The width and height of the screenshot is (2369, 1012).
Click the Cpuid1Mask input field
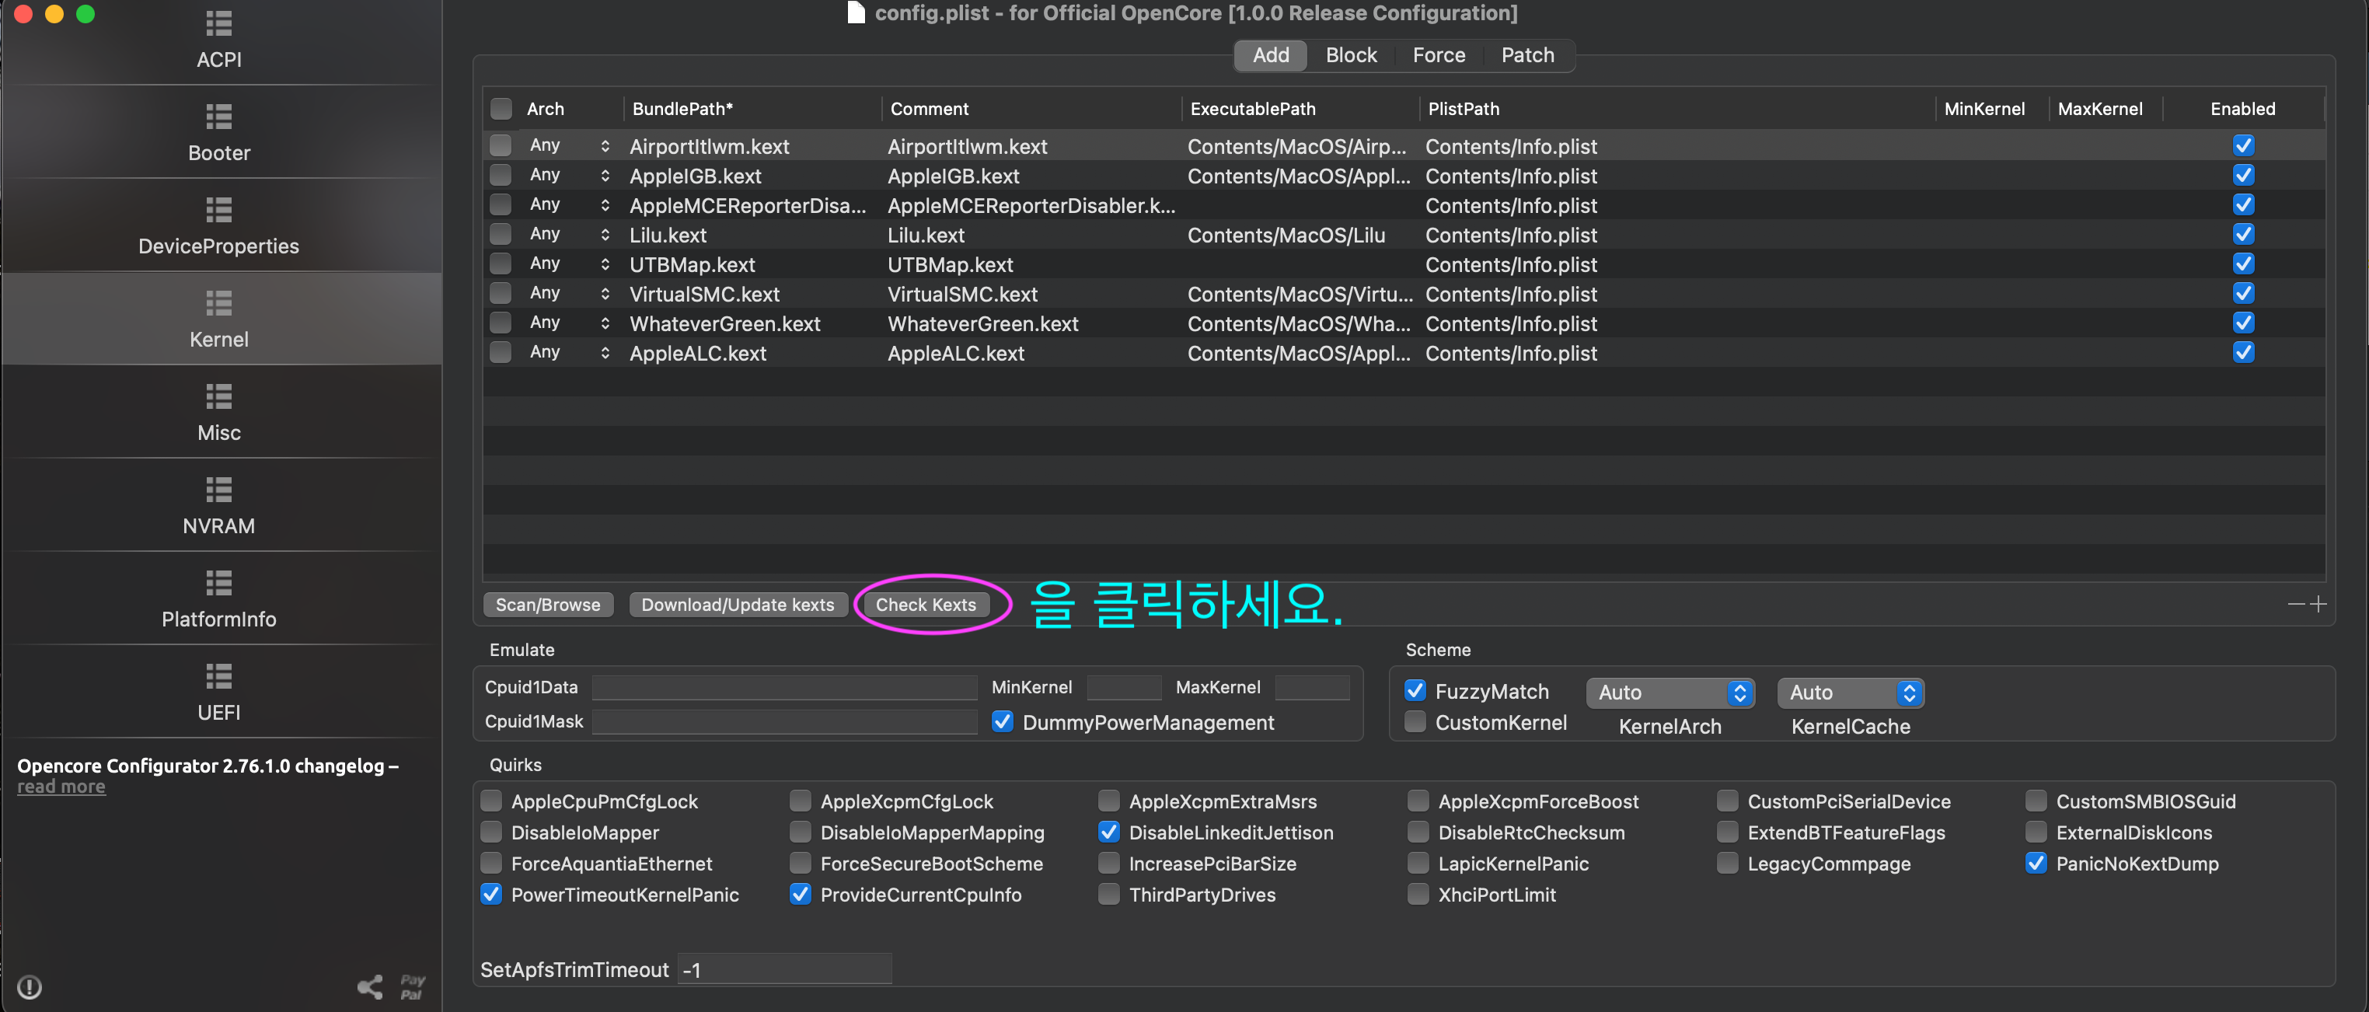tap(784, 721)
